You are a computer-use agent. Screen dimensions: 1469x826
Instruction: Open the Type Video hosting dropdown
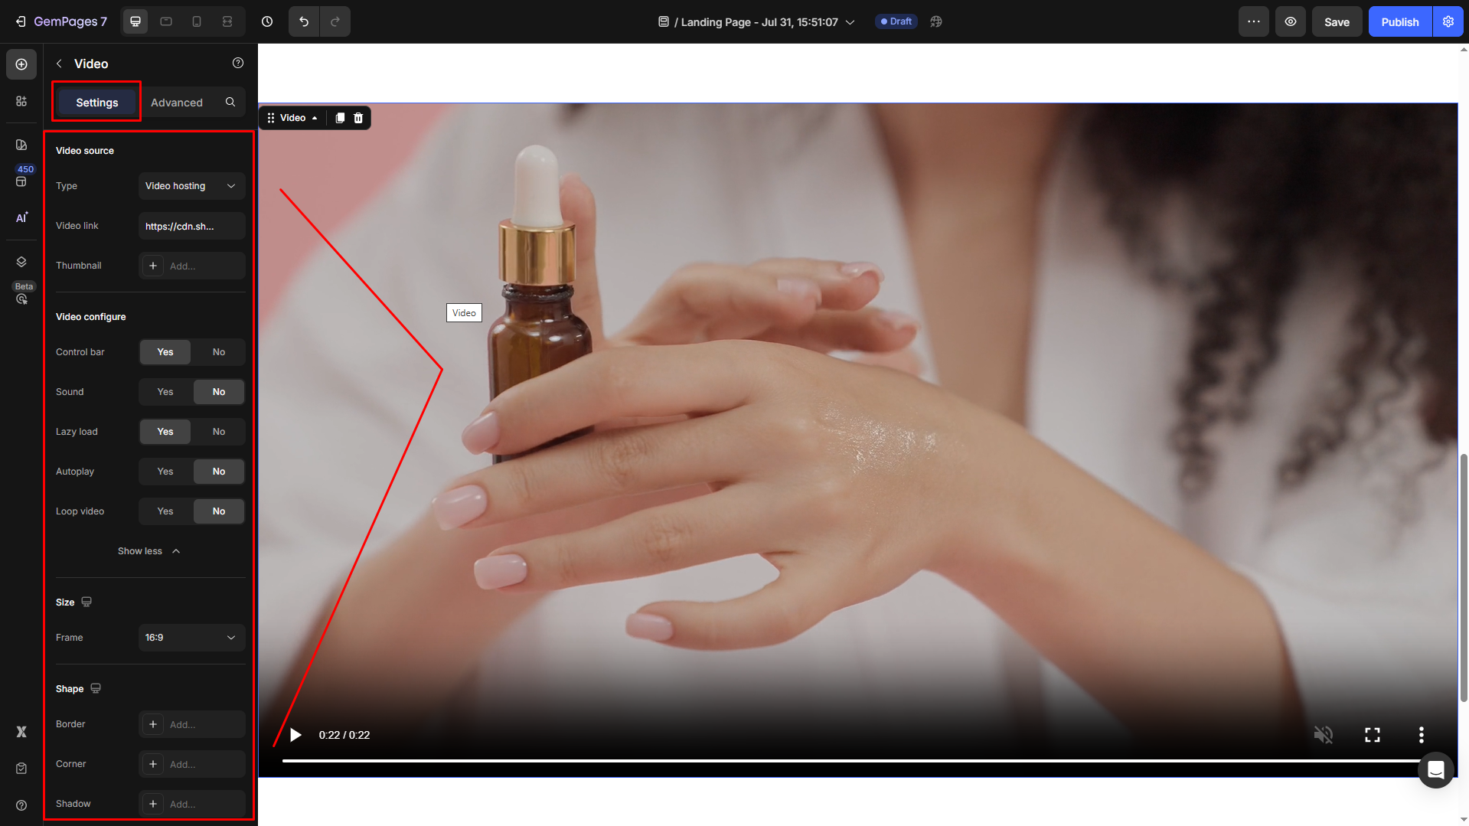tap(191, 186)
